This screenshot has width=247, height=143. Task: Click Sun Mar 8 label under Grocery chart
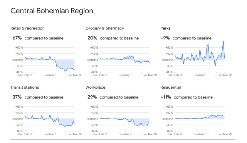125,75
